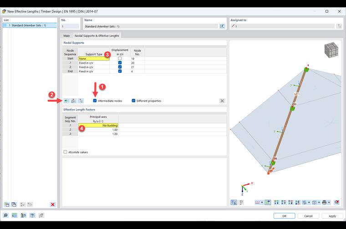Confirm dialog with OK button
The image size is (346, 229).
[x=284, y=216]
